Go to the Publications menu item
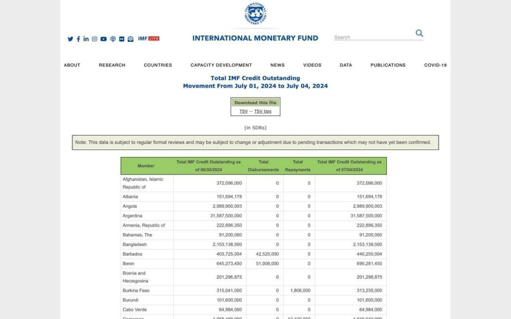Screen dimensions: 511x319 click(x=388, y=65)
